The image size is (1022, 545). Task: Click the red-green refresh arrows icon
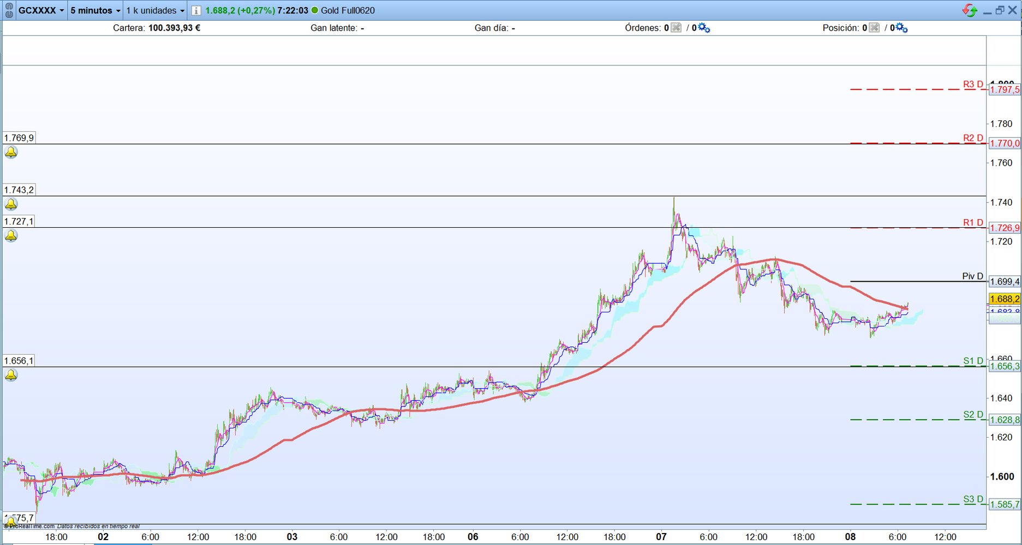coord(970,10)
